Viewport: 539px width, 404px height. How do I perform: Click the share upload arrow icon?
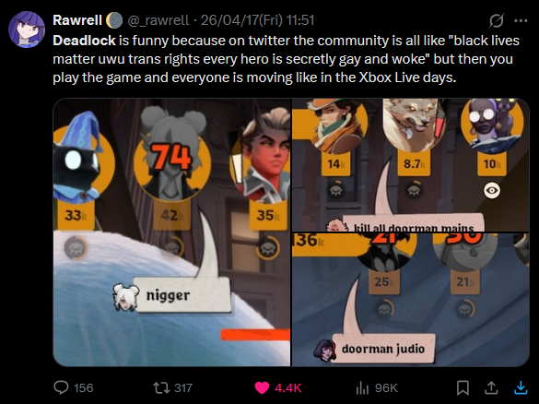point(492,387)
